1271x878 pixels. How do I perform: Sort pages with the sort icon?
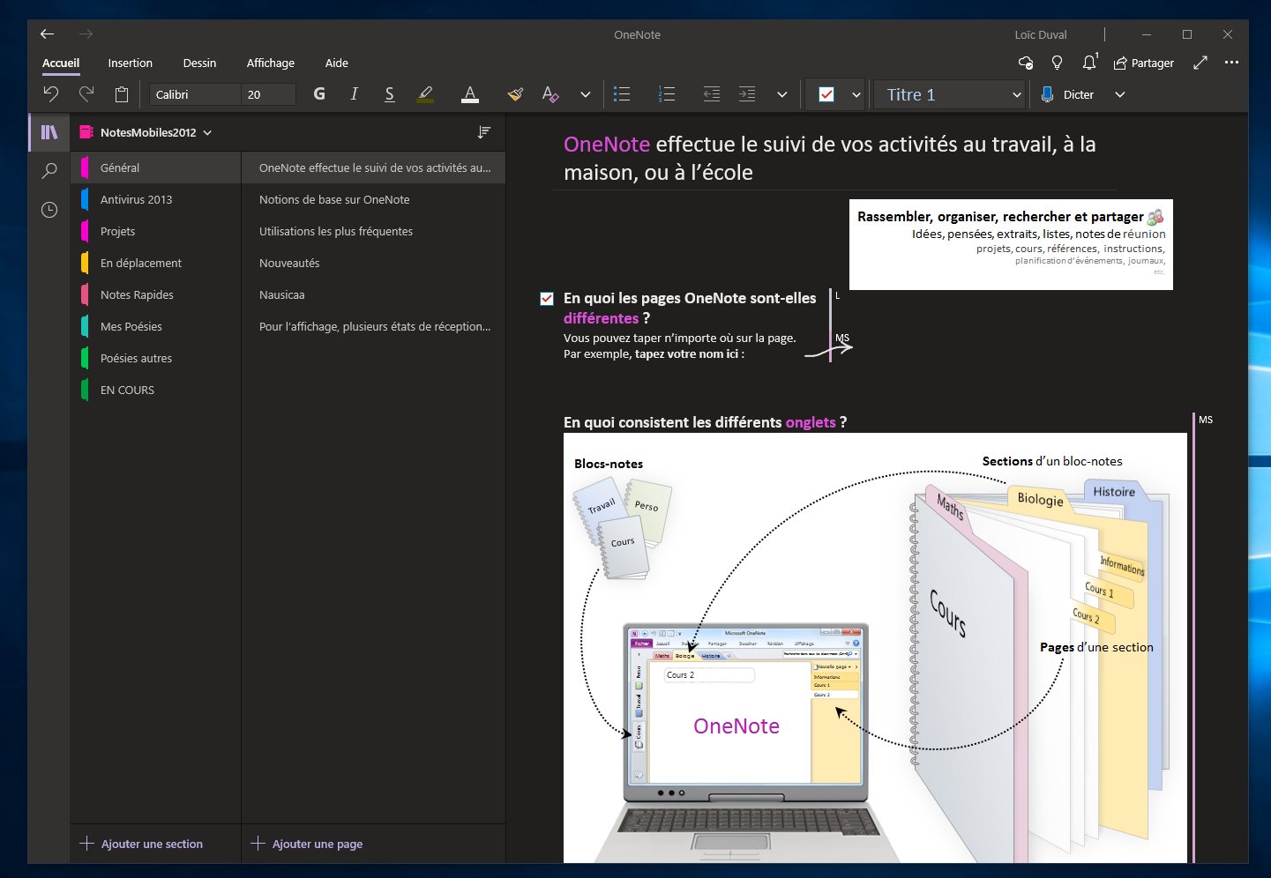click(484, 132)
